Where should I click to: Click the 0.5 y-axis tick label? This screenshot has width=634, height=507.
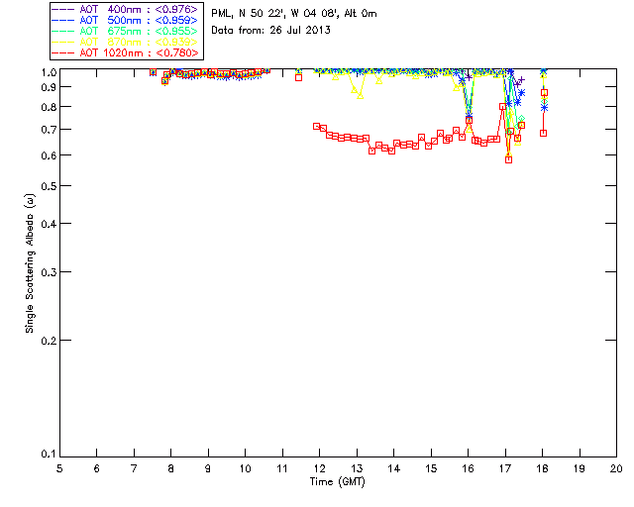coord(49,186)
